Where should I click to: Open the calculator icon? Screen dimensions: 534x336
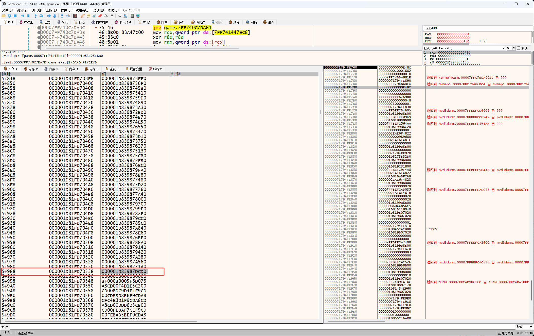coord(132,16)
